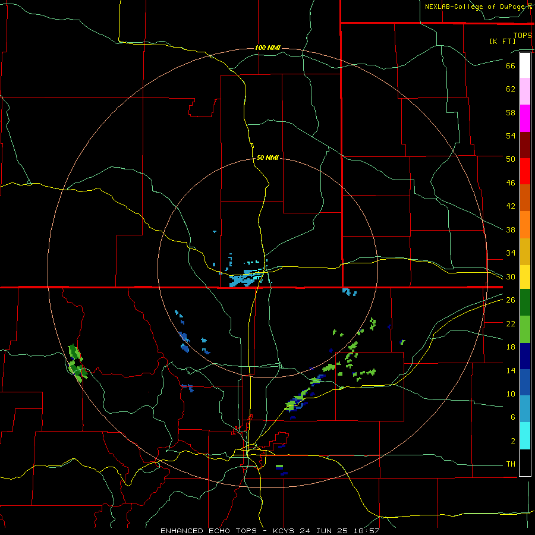Click the bright red legend color segment
The width and height of the screenshot is (535, 535).
coord(525,171)
